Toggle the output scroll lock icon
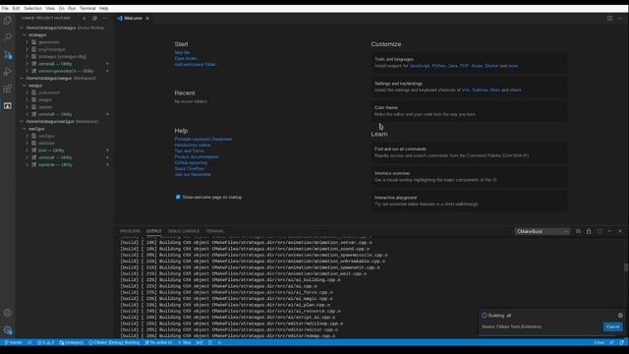This screenshot has width=629, height=354. click(x=589, y=231)
